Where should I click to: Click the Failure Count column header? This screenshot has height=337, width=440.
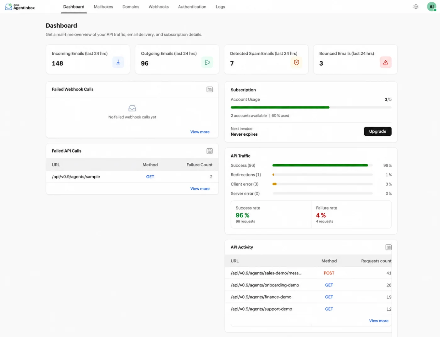click(x=199, y=165)
